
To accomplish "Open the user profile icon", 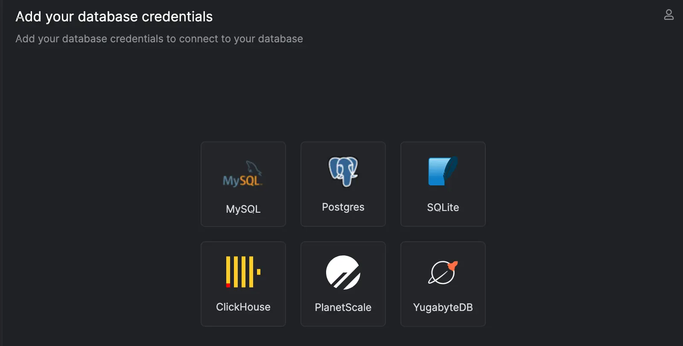I will coord(668,15).
